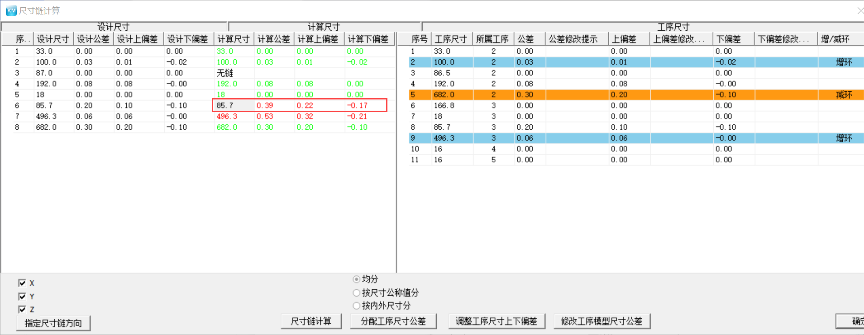Choose the 按尺寸公称值分 radio option

pyautogui.click(x=357, y=293)
